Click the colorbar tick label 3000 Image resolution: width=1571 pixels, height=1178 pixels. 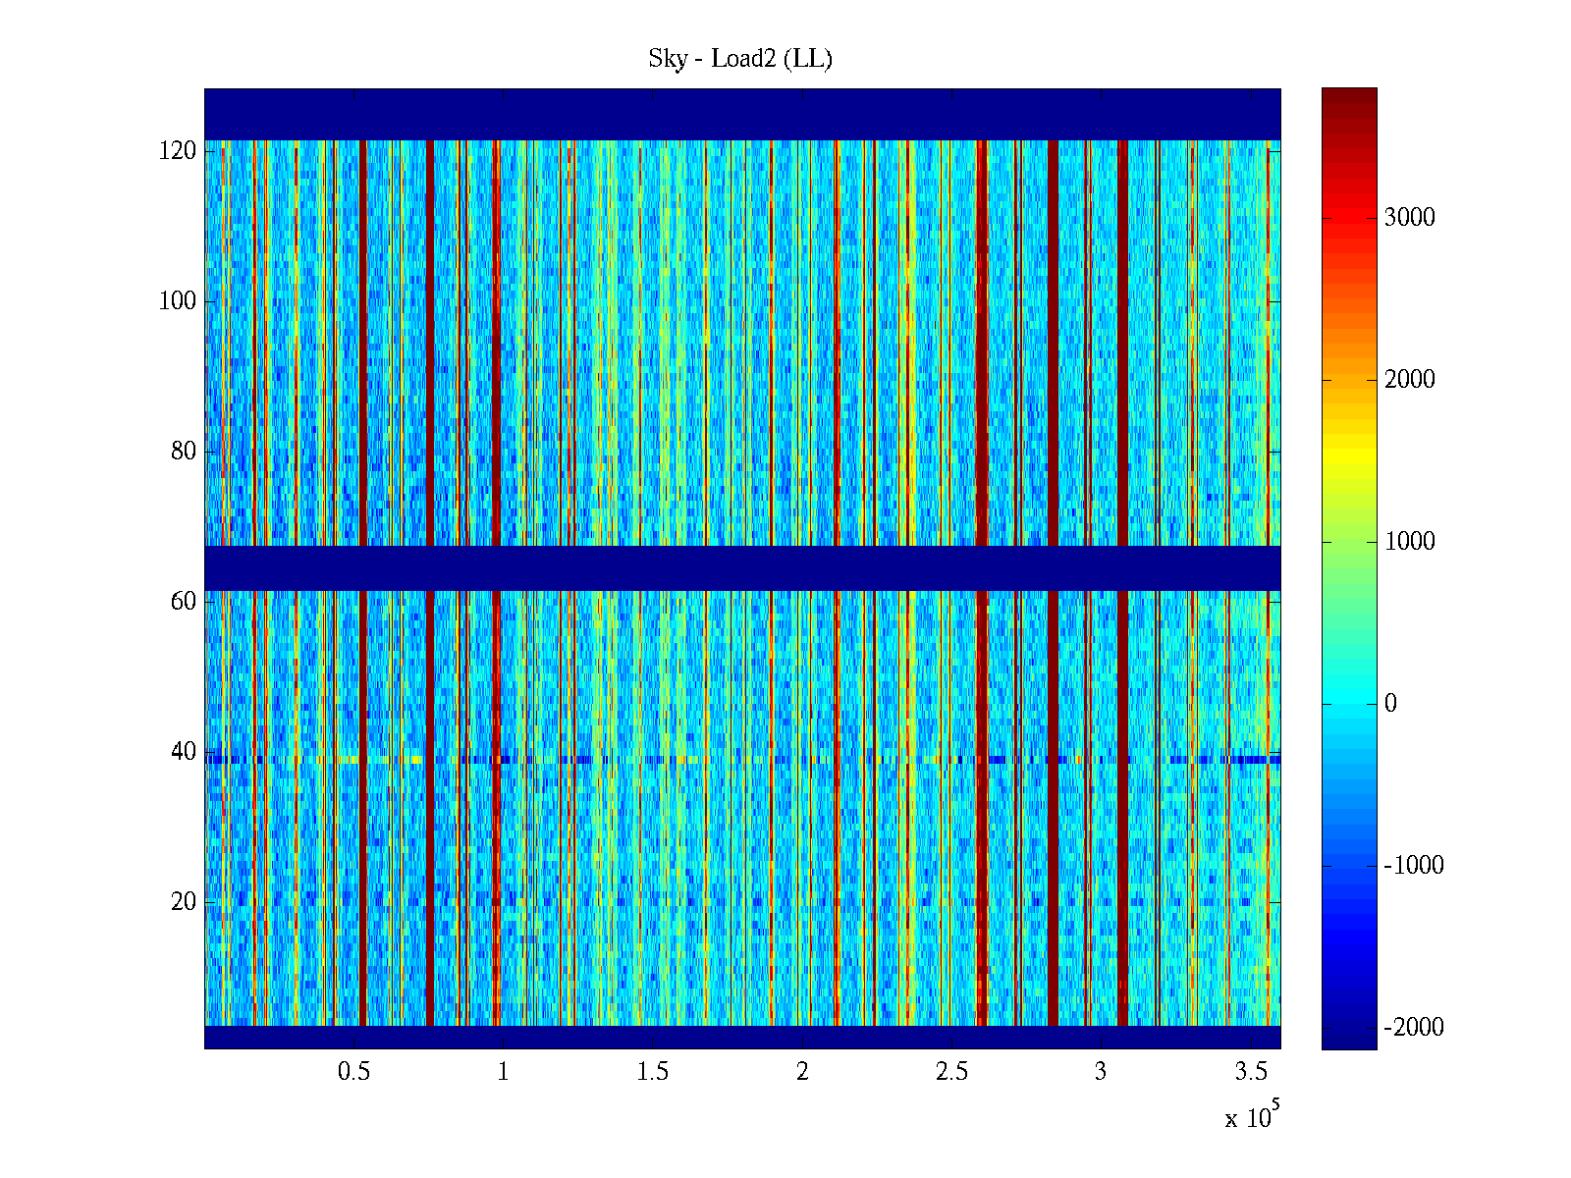[x=1409, y=218]
